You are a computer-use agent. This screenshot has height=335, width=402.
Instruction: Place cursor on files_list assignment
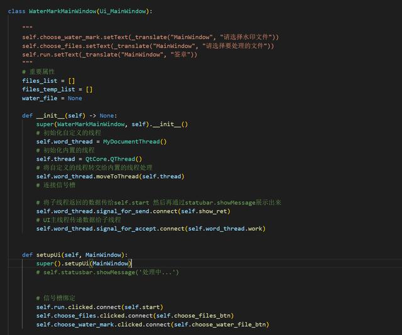(x=39, y=81)
